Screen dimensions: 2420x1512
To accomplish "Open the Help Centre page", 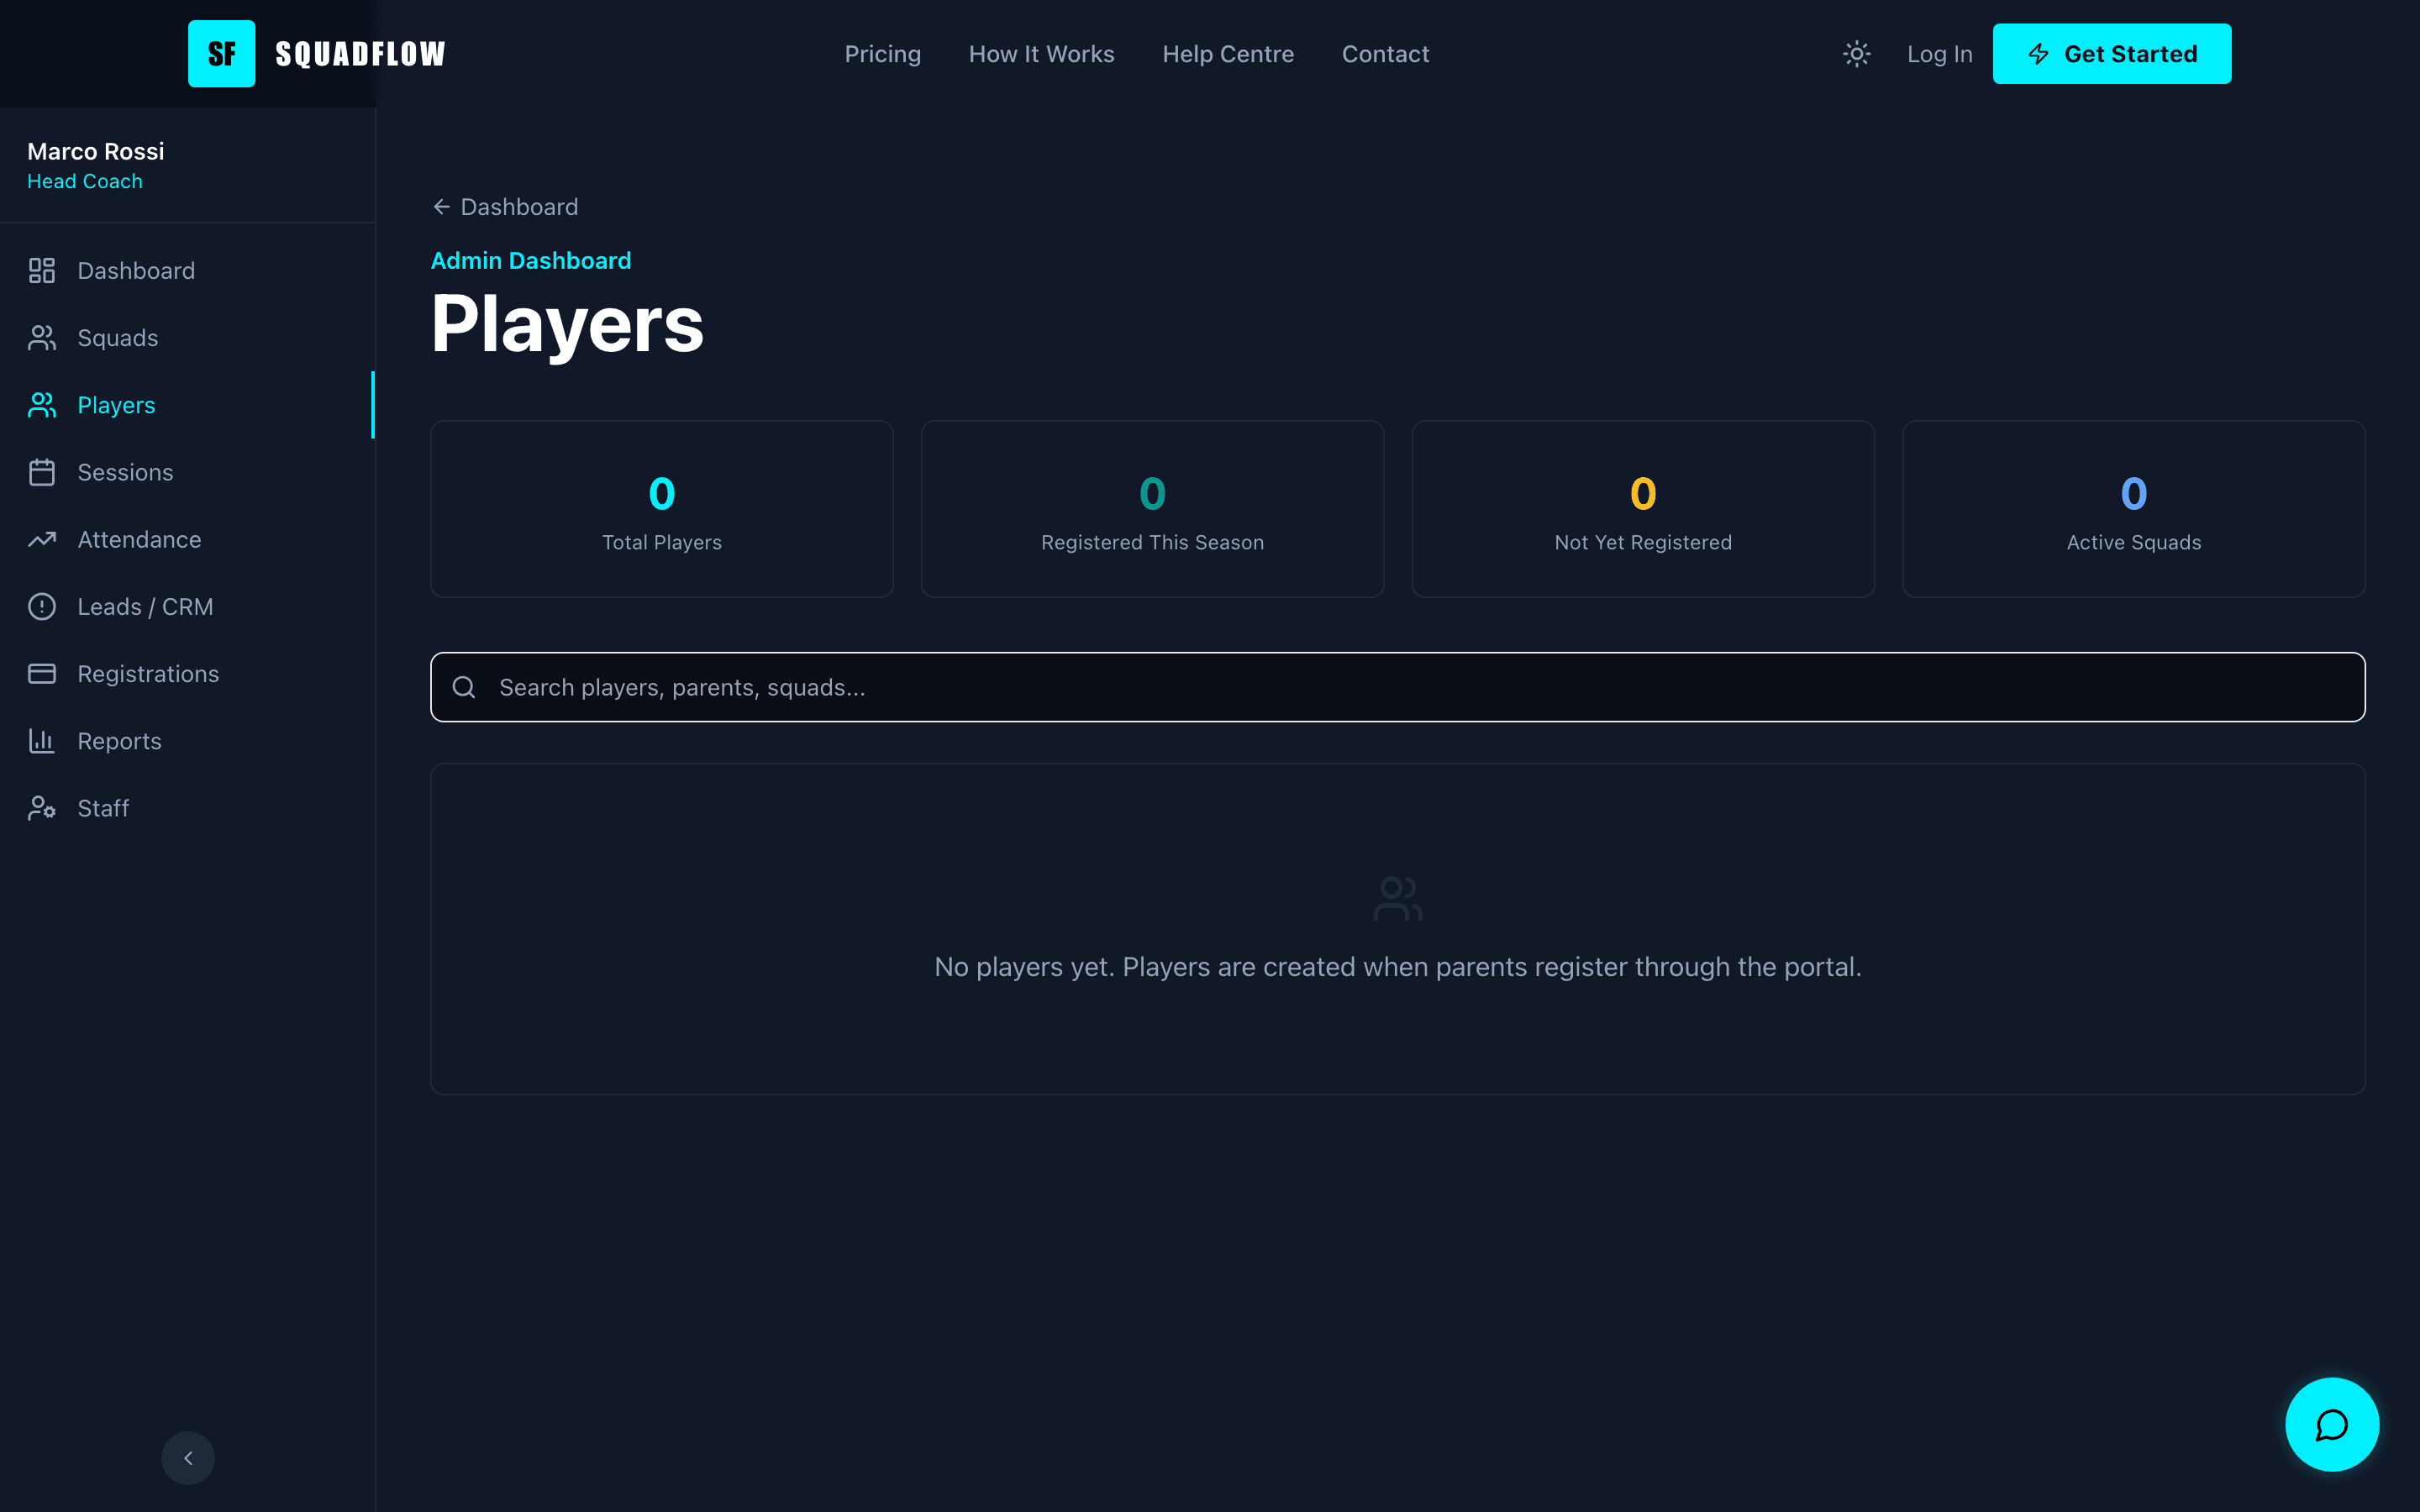I will pyautogui.click(x=1228, y=54).
